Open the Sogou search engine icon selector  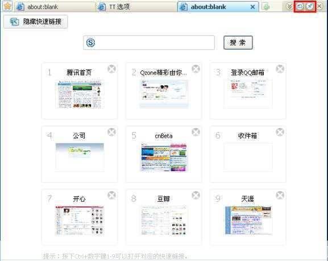click(x=90, y=43)
